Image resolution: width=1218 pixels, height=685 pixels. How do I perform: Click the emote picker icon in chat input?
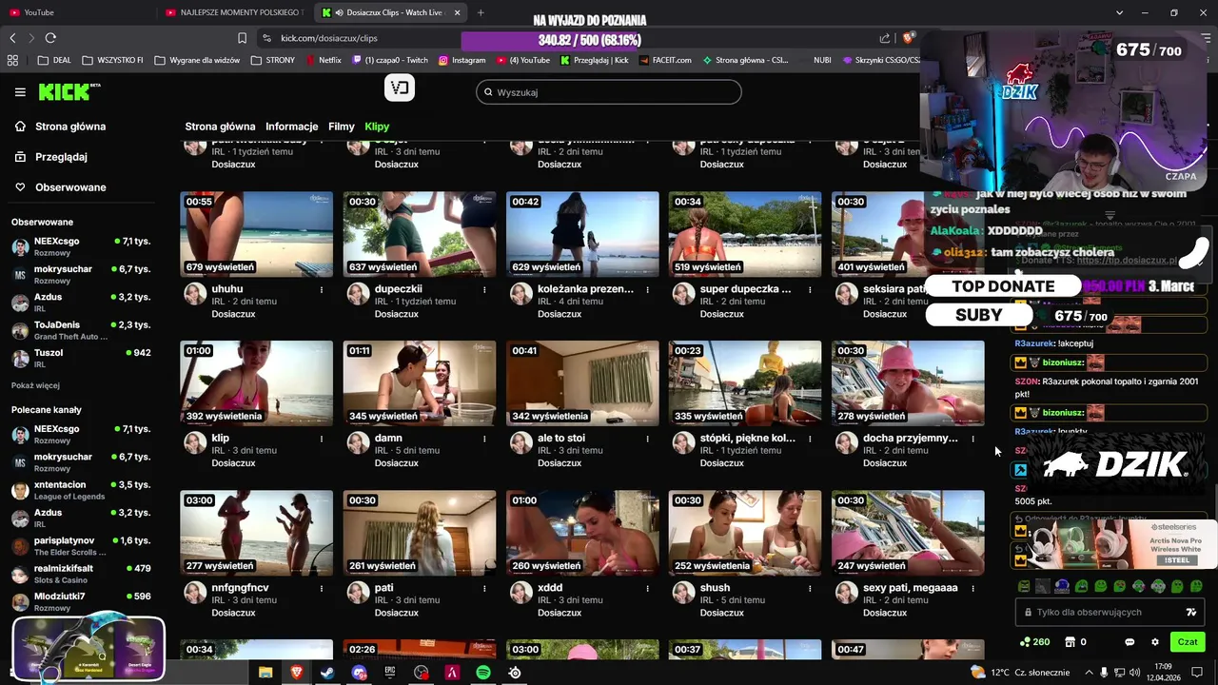[x=1191, y=613]
